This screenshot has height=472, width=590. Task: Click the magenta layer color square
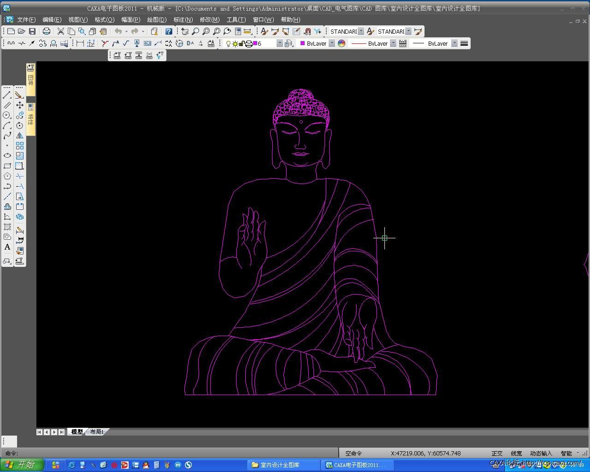pos(255,43)
